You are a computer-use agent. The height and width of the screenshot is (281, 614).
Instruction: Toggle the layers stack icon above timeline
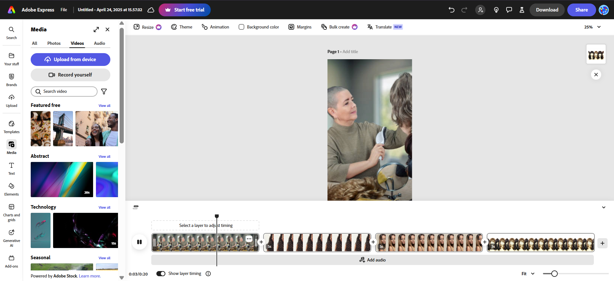point(136,207)
